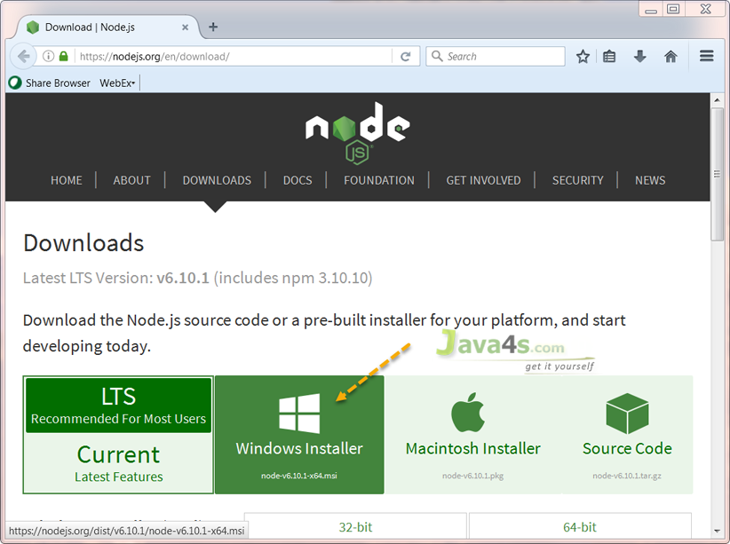730x544 pixels.
Task: Reload the page with the refresh icon
Action: click(406, 56)
